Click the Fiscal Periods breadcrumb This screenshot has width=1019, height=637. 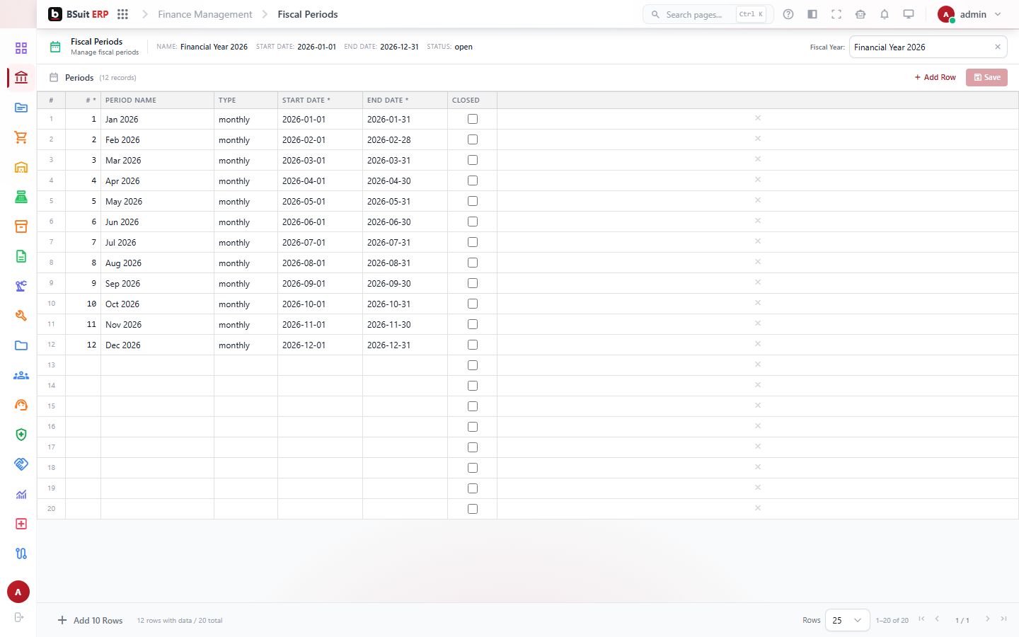307,14
